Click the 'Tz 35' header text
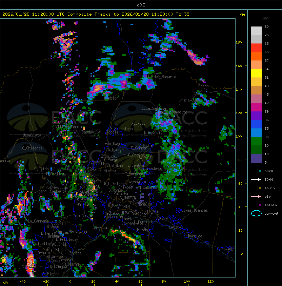The image size is (282, 286). point(183,14)
